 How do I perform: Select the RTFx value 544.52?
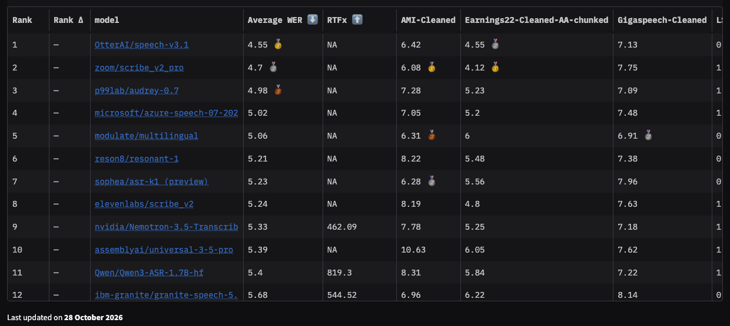342,295
